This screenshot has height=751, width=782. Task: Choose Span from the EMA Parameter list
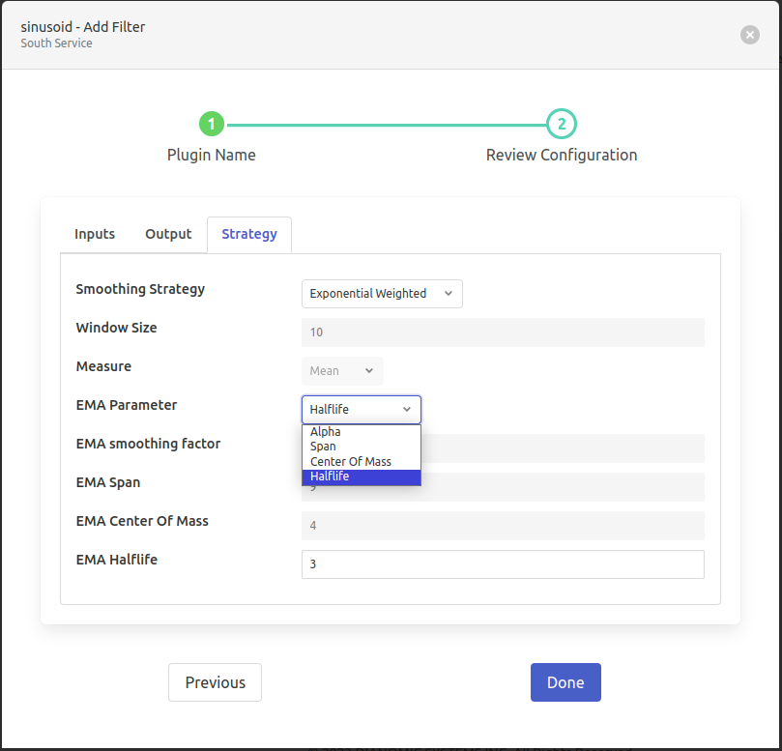324,447
